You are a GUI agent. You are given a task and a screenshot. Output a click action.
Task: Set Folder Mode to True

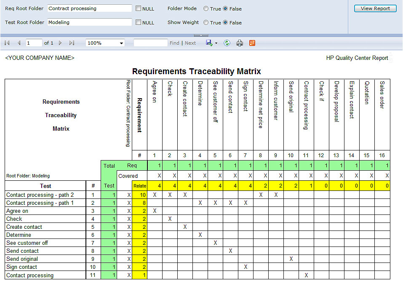tap(206, 8)
